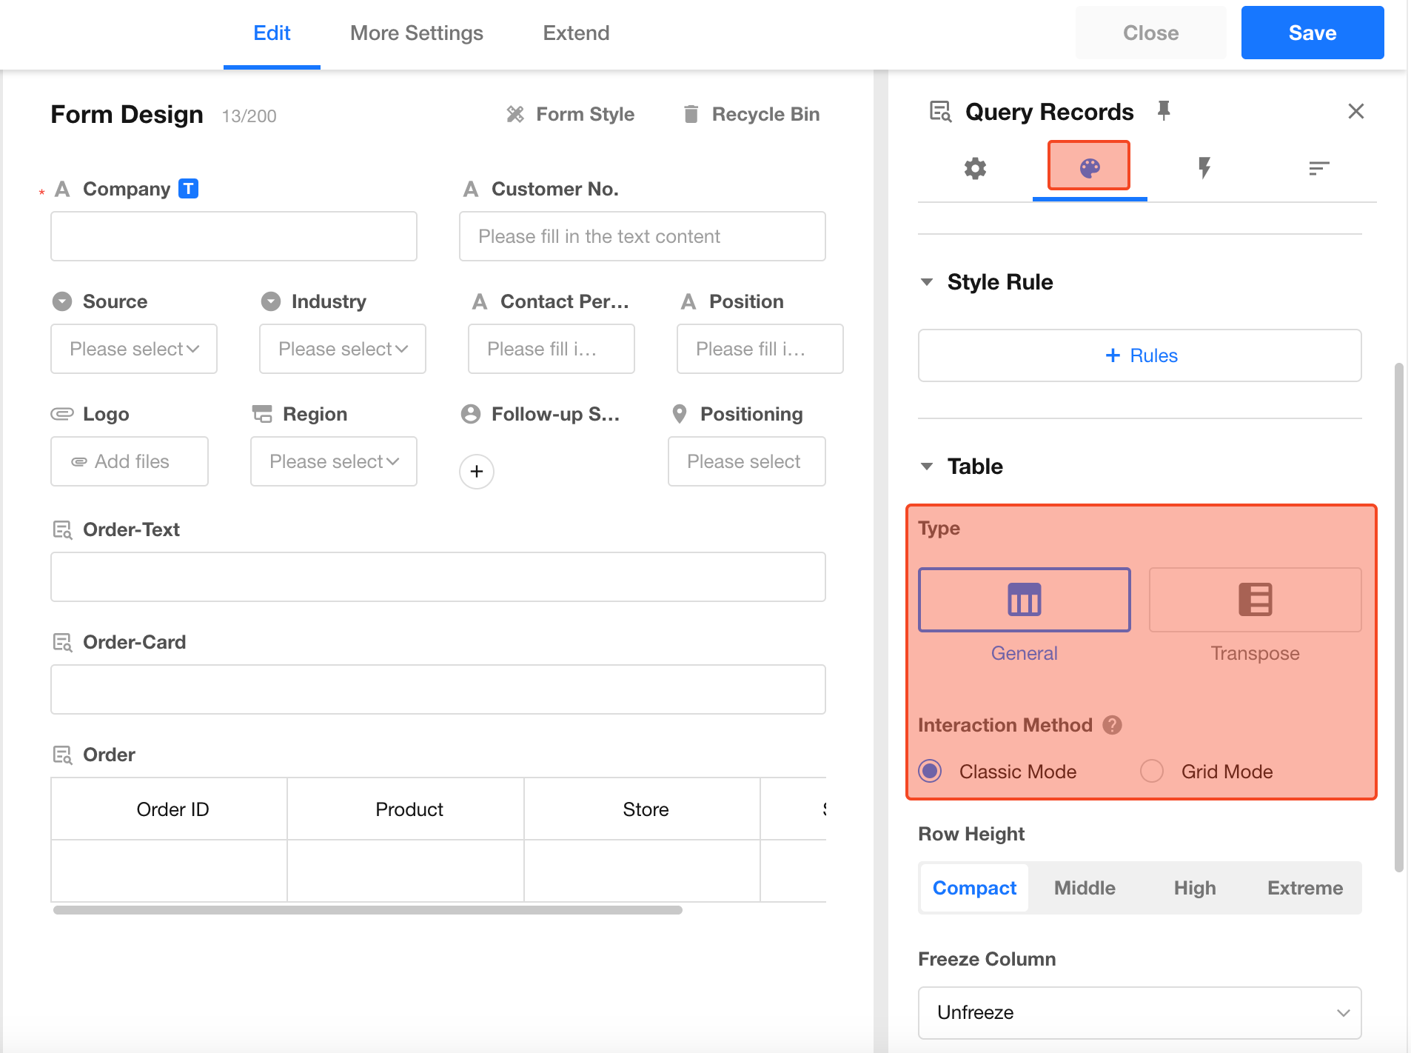The width and height of the screenshot is (1411, 1053).
Task: Click the Close button
Action: [x=1150, y=33]
